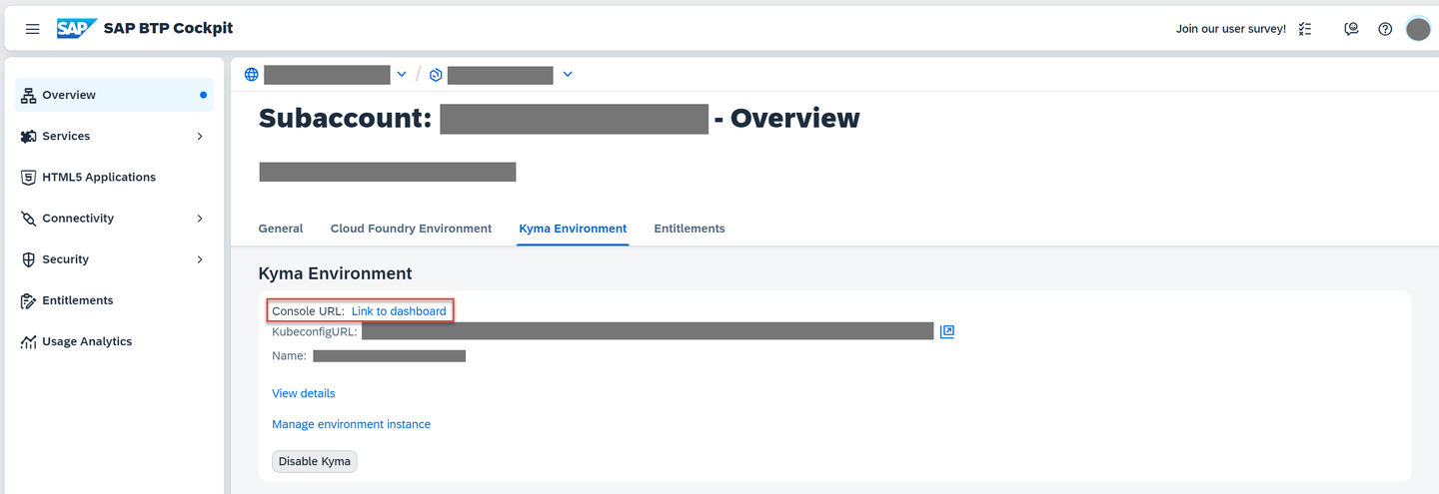Image resolution: width=1439 pixels, height=494 pixels.
Task: Click the Name label in Kyma section
Action: pyautogui.click(x=289, y=355)
